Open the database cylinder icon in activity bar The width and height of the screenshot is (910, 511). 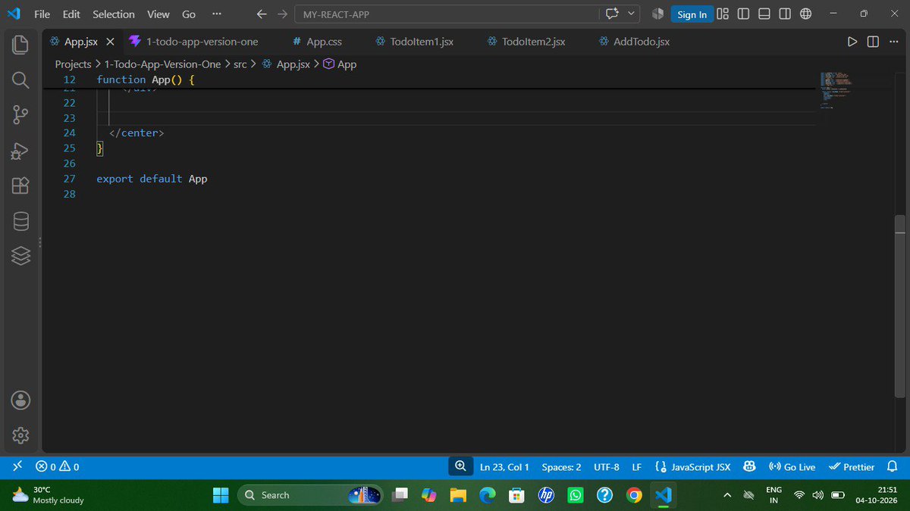(20, 221)
